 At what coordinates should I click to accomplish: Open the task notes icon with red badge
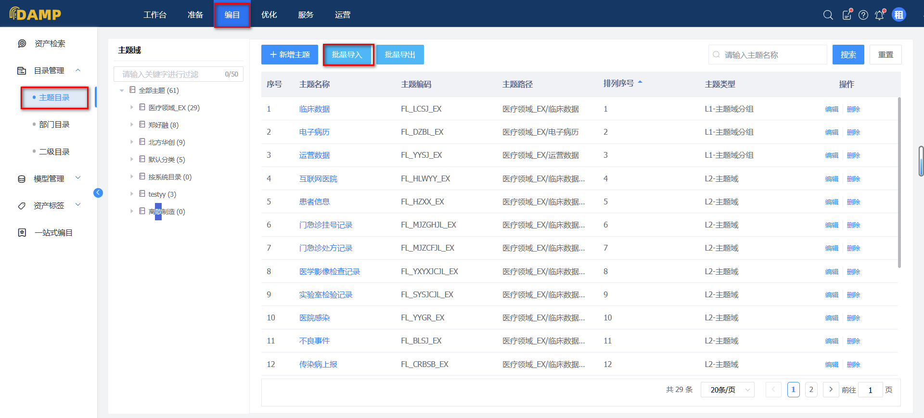(847, 15)
